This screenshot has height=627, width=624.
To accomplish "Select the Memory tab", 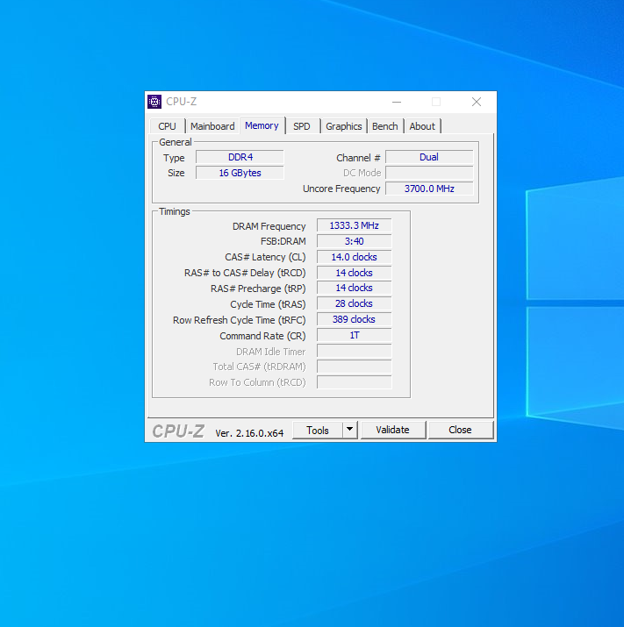I will point(262,125).
